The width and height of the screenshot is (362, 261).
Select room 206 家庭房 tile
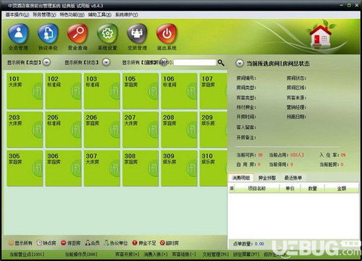point(102,130)
